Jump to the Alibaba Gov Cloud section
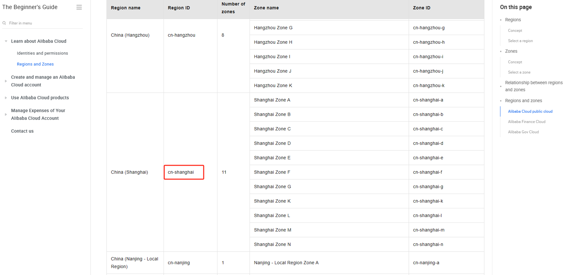This screenshot has width=571, height=275. point(523,132)
